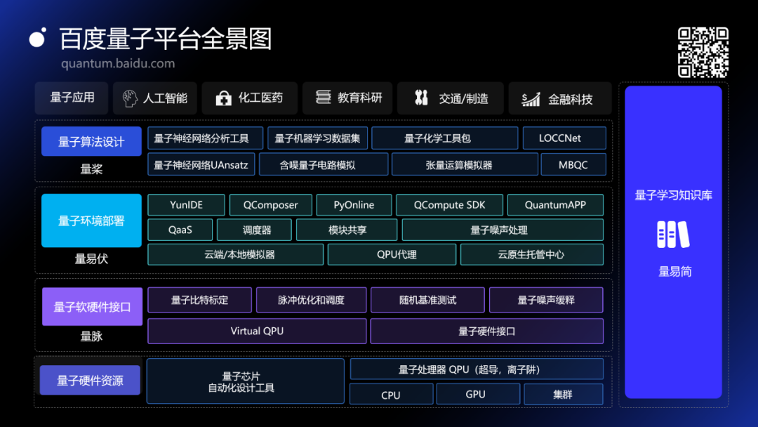Select the 云端/本地模拟器 box
This screenshot has height=427, width=758.
[235, 254]
